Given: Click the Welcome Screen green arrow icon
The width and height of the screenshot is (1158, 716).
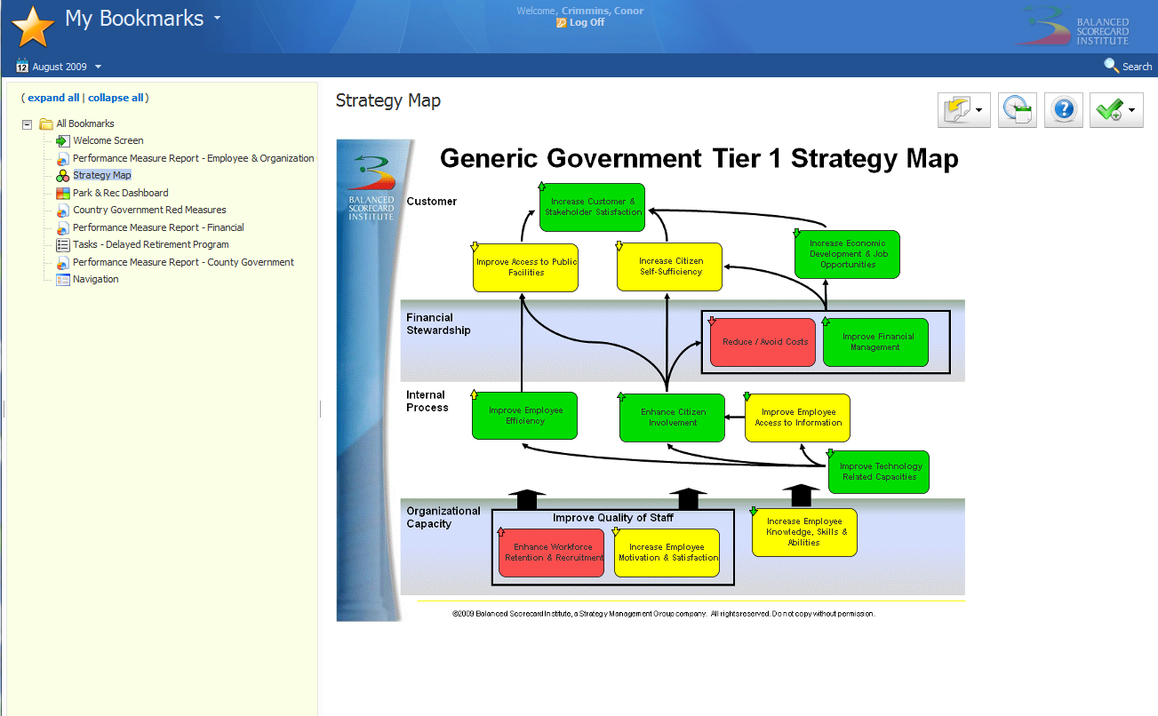Looking at the screenshot, I should [62, 140].
